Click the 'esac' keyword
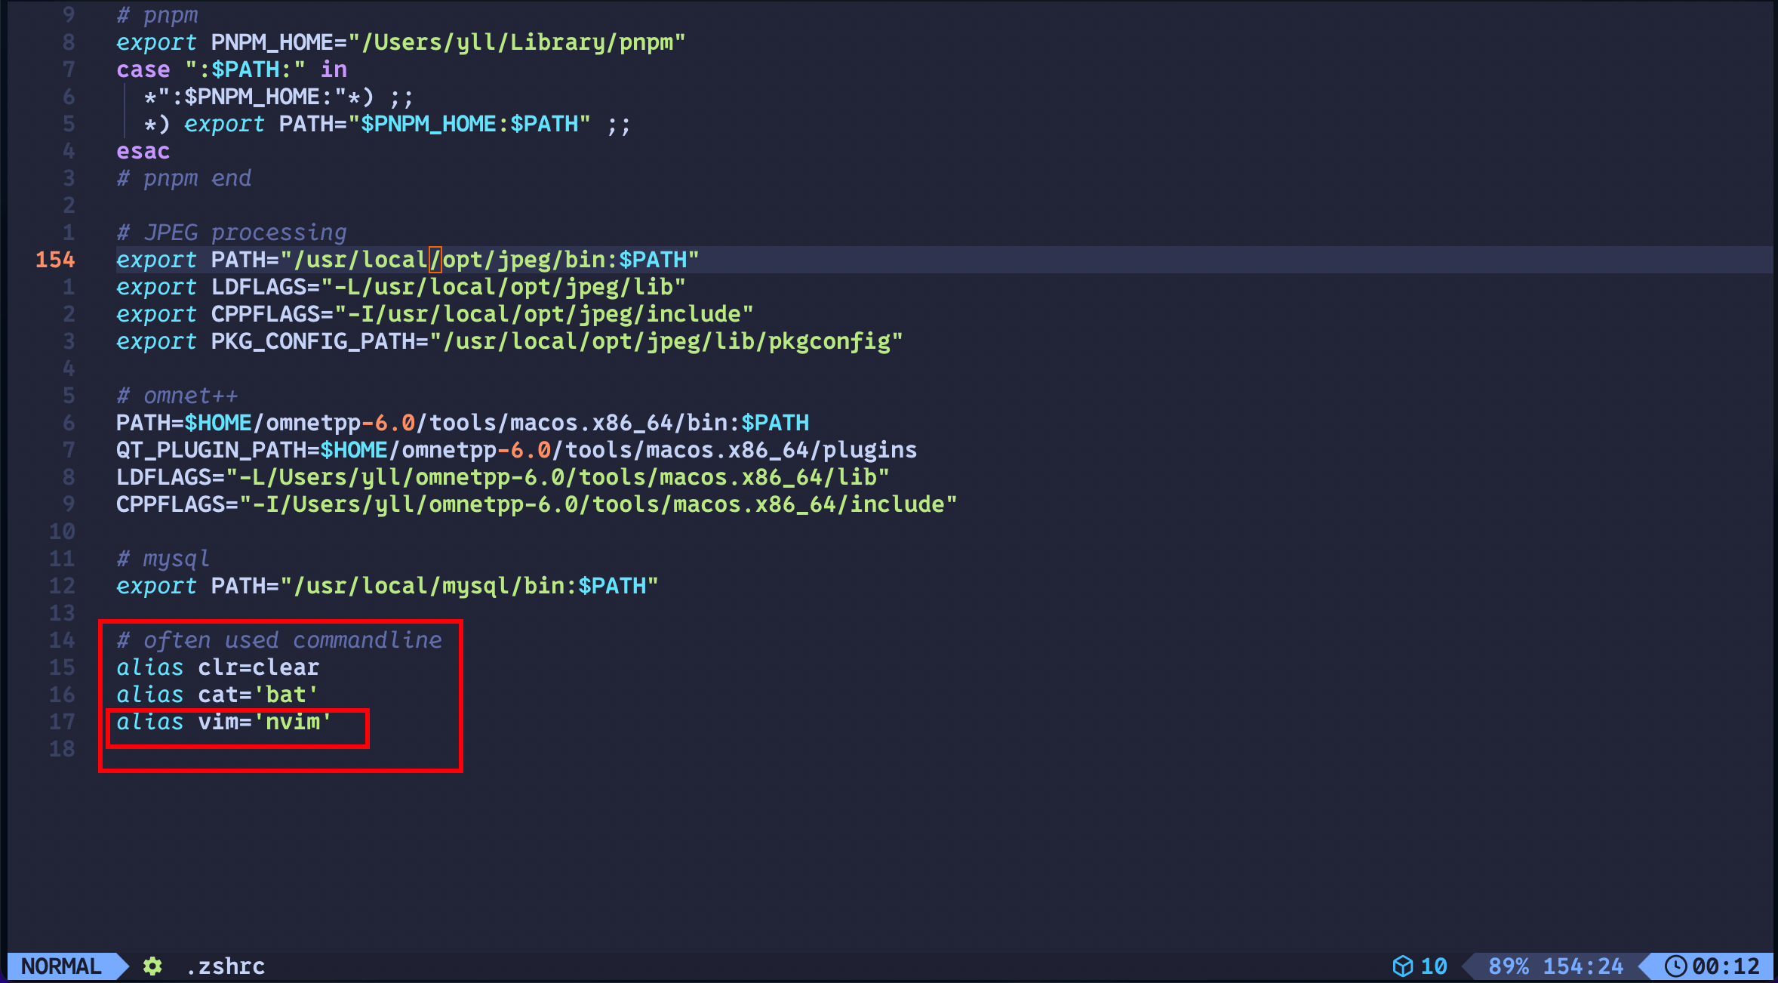Image resolution: width=1778 pixels, height=983 pixels. tap(143, 152)
